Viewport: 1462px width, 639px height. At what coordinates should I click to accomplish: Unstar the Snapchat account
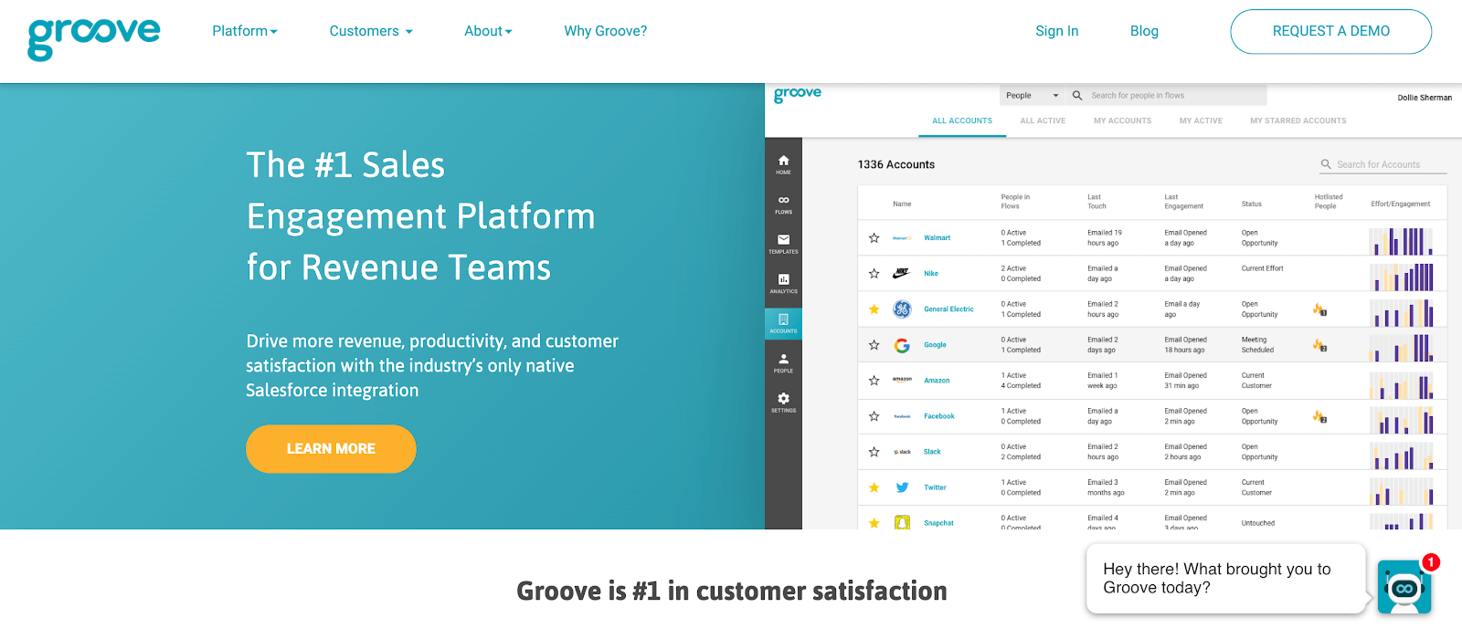coord(874,523)
